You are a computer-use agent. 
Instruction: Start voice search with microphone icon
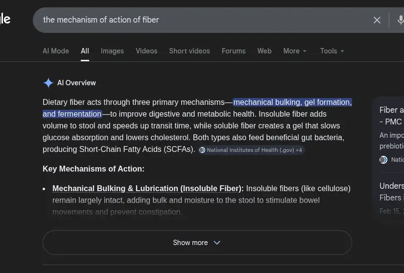pos(400,20)
